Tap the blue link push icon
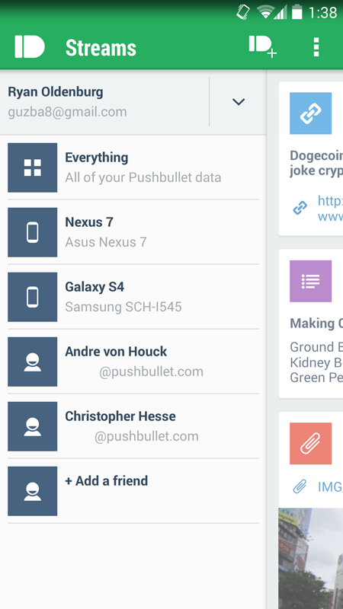Image resolution: width=343 pixels, height=609 pixels. pyautogui.click(x=311, y=113)
